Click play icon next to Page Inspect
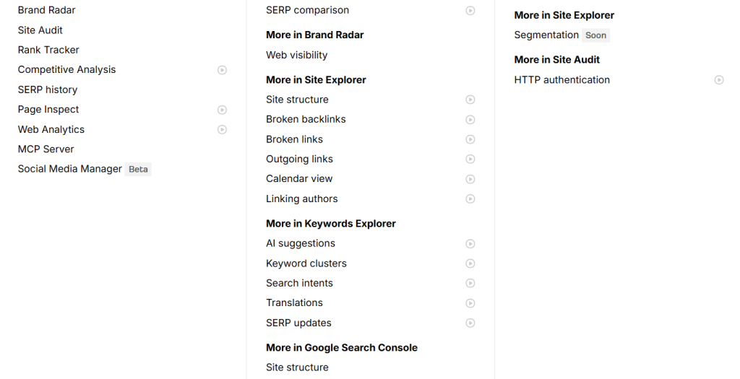This screenshot has height=379, width=740. coord(223,110)
